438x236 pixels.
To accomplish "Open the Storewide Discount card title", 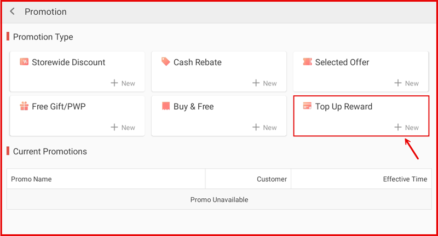I will coord(68,62).
